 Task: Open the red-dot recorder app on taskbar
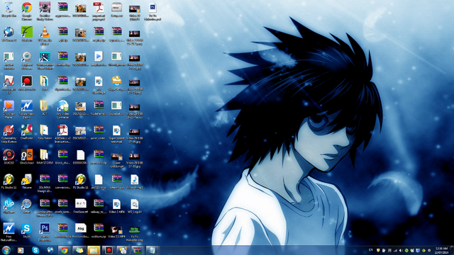[109, 250]
